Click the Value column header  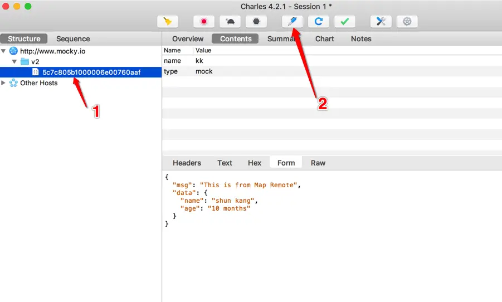pyautogui.click(x=203, y=50)
